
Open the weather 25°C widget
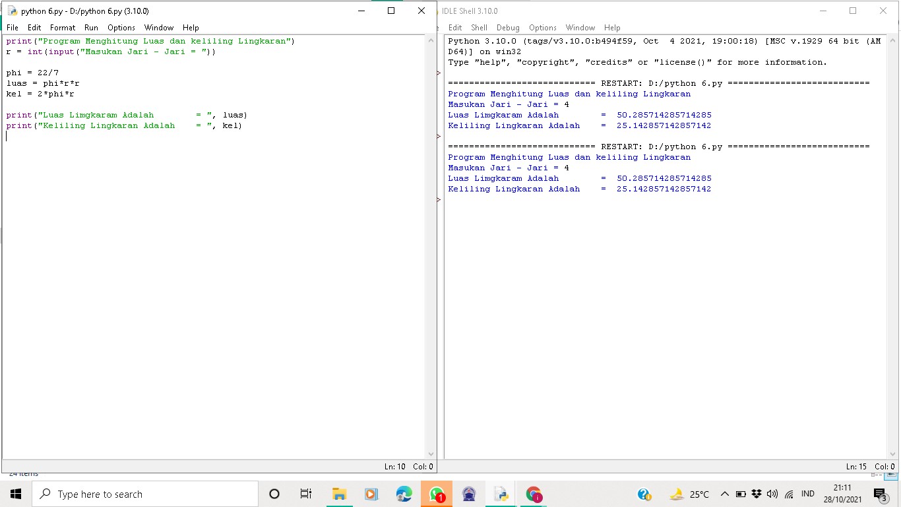tap(690, 494)
